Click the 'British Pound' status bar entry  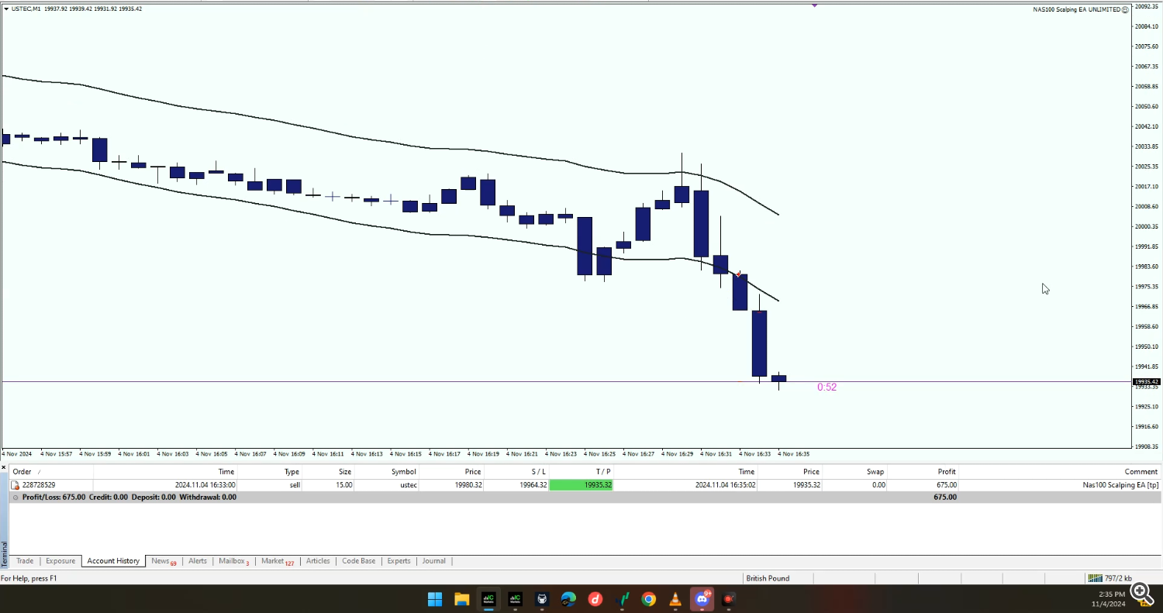click(x=768, y=578)
